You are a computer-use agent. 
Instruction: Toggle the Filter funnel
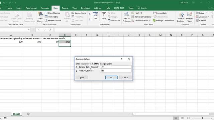(104, 16)
